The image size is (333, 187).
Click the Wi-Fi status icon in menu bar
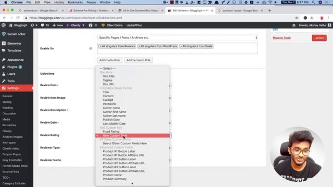[270, 2]
